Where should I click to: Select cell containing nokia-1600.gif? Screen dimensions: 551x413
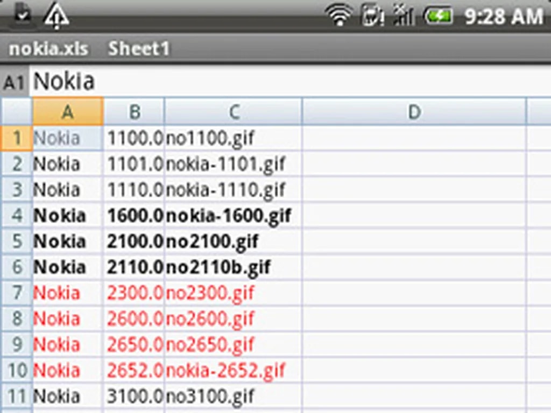point(233,216)
